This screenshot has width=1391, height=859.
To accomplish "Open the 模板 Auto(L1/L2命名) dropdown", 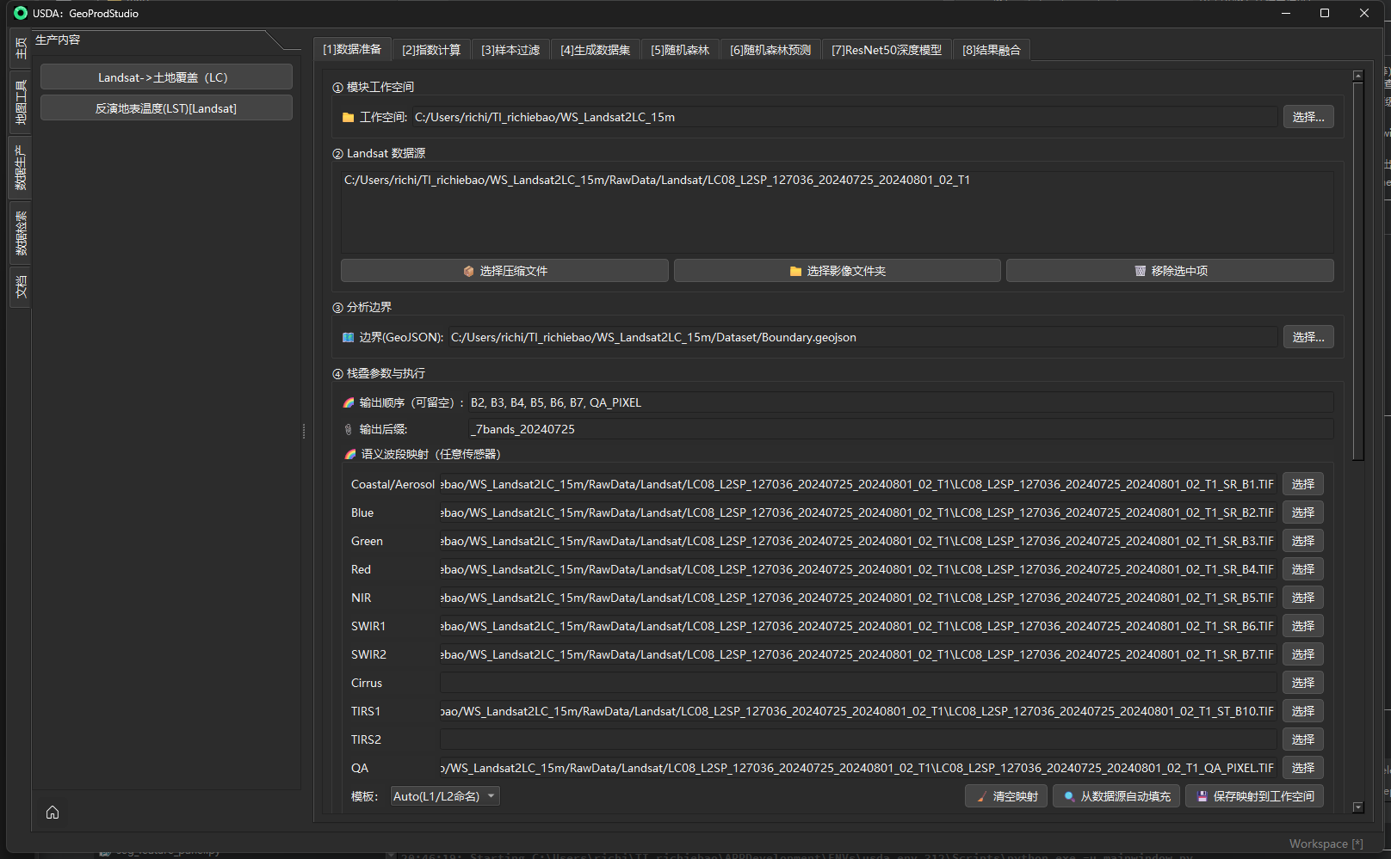I will coord(445,796).
